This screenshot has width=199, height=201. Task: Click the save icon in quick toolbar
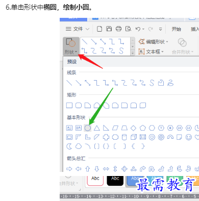pyautogui.click(x=109, y=29)
